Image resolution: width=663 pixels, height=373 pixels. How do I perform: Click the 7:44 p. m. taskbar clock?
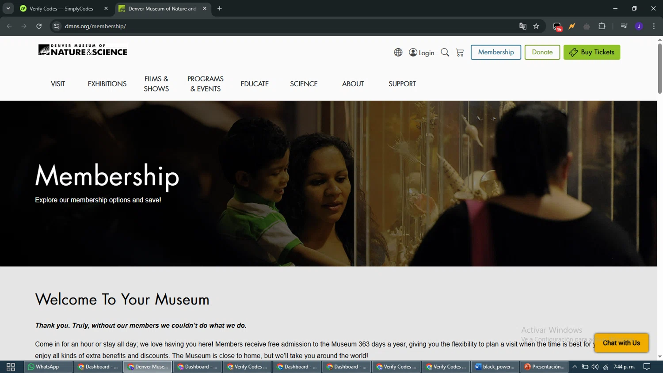click(x=624, y=367)
